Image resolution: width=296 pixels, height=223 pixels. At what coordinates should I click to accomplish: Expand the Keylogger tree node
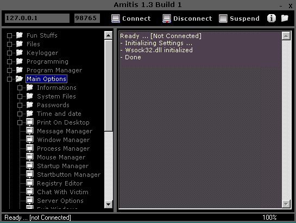pyautogui.click(x=9, y=53)
